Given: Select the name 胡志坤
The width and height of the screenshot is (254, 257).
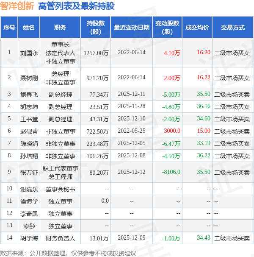Looking at the screenshot, I should [x=29, y=107].
